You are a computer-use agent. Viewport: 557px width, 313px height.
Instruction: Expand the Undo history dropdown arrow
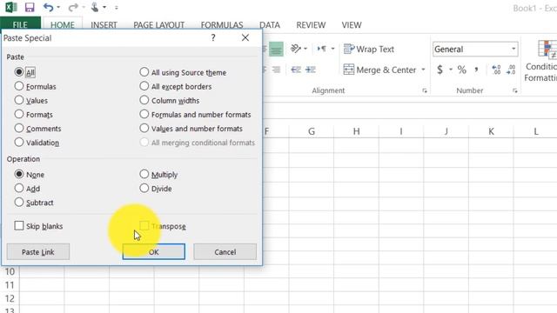pos(58,7)
